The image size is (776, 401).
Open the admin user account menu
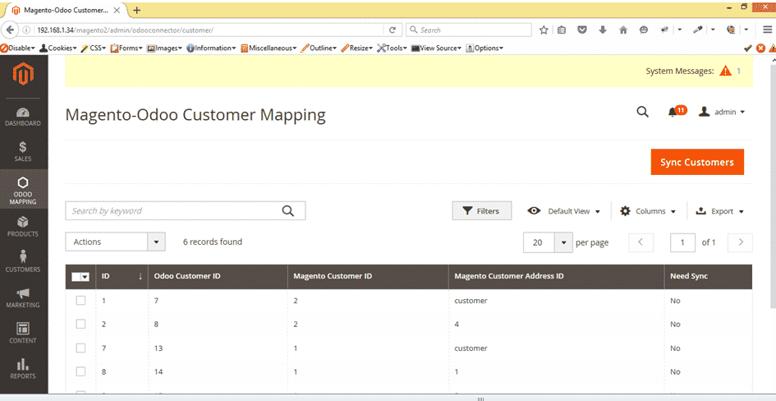[x=722, y=113]
